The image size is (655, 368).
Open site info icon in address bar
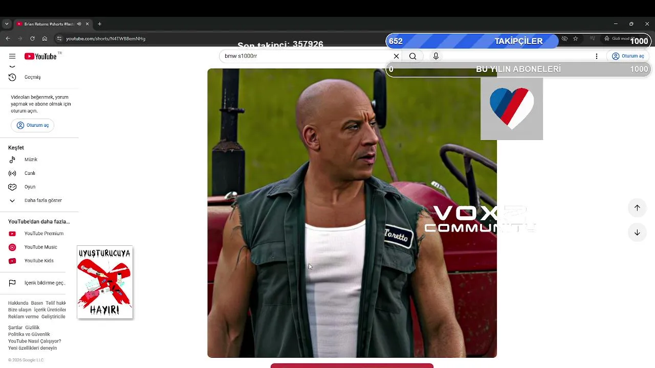[59, 38]
